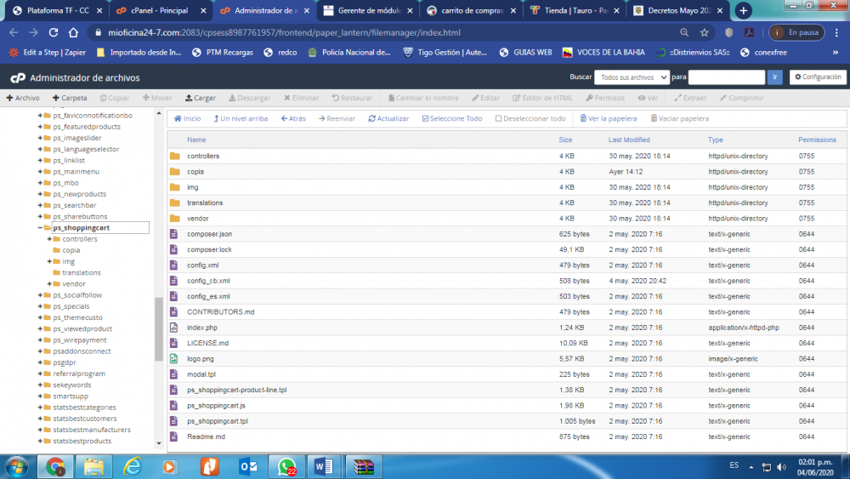Expand the psgdpr tree node
Viewport: 850px width, 479px height.
click(40, 362)
